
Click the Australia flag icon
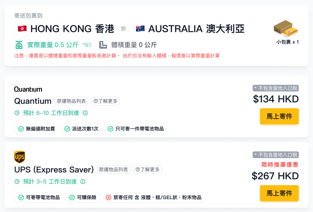[140, 29]
